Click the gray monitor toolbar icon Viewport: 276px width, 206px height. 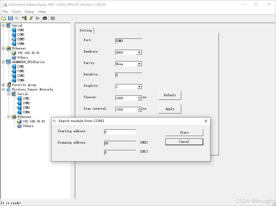[x=53, y=18]
